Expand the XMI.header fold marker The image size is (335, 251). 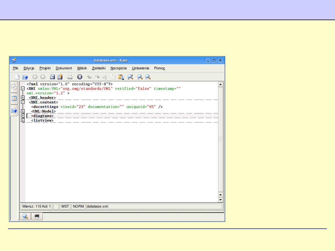coord(23,98)
